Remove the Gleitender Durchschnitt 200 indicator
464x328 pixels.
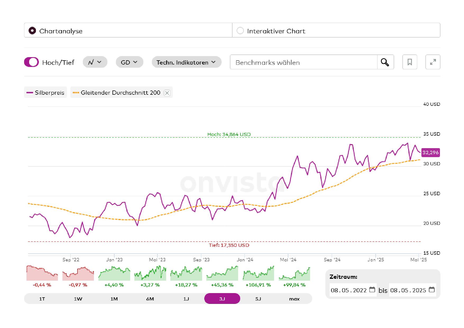[167, 93]
